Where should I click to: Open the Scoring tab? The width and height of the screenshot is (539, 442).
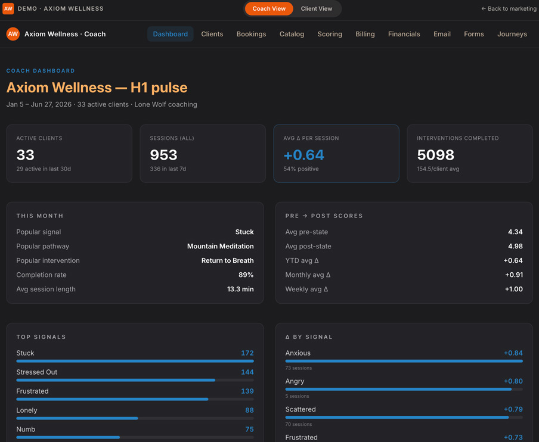pos(330,34)
